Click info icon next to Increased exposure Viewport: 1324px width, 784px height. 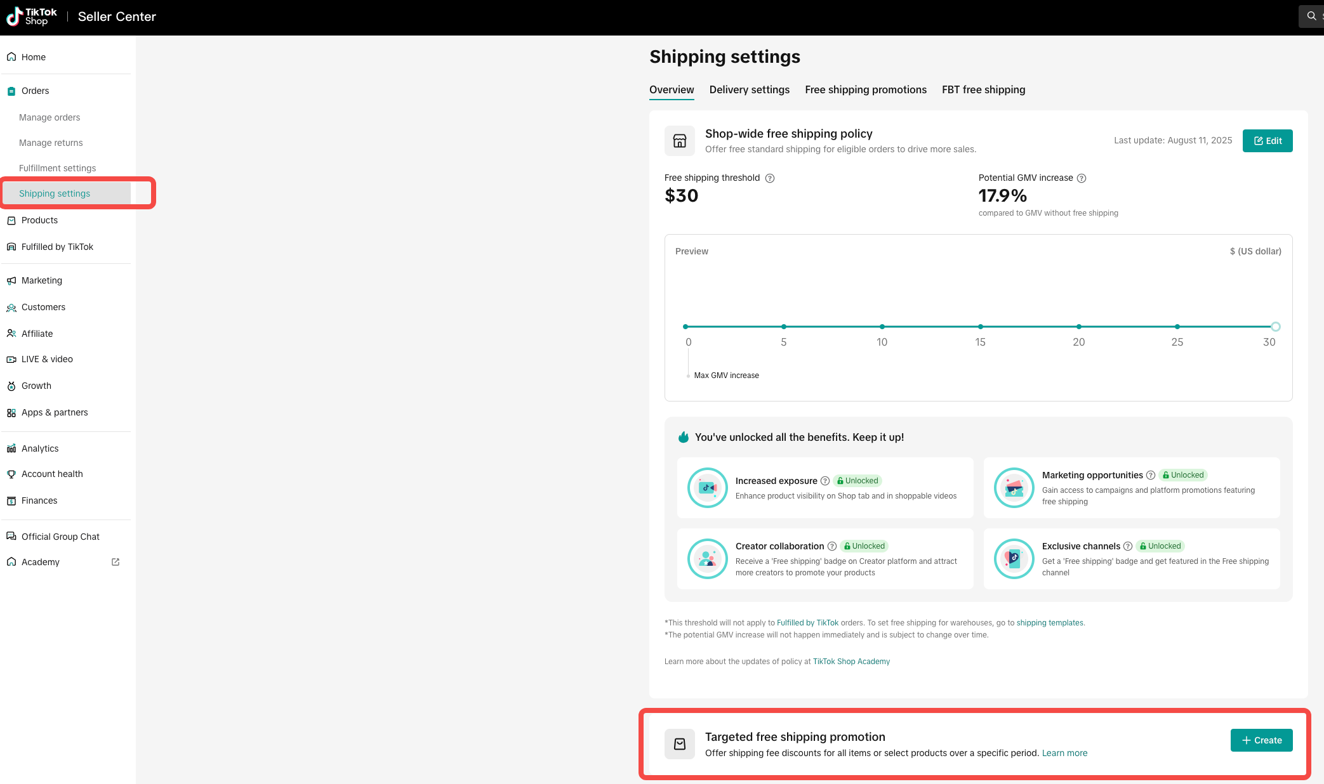tap(825, 481)
